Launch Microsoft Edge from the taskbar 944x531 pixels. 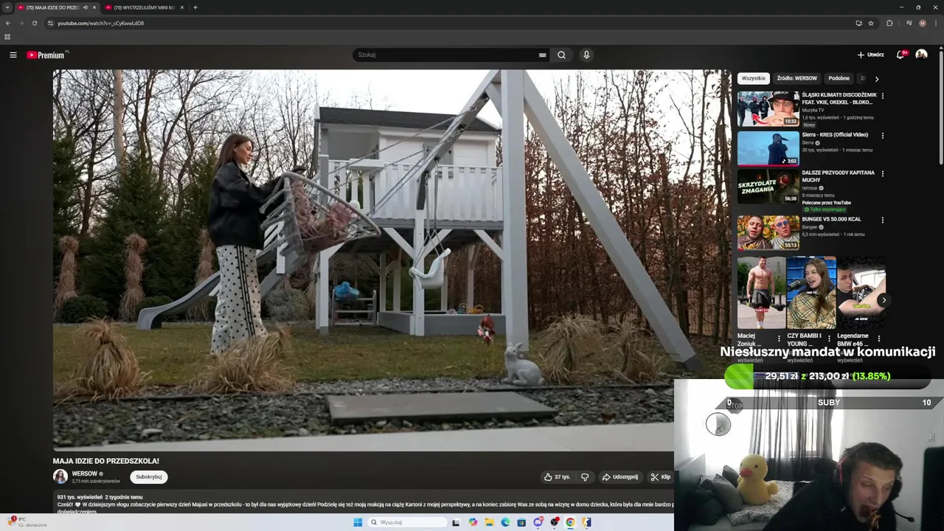[505, 522]
